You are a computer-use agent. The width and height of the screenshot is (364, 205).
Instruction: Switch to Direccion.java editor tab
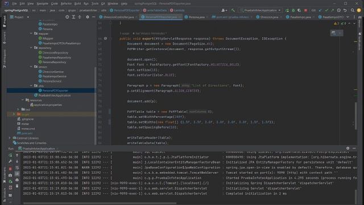point(269,17)
